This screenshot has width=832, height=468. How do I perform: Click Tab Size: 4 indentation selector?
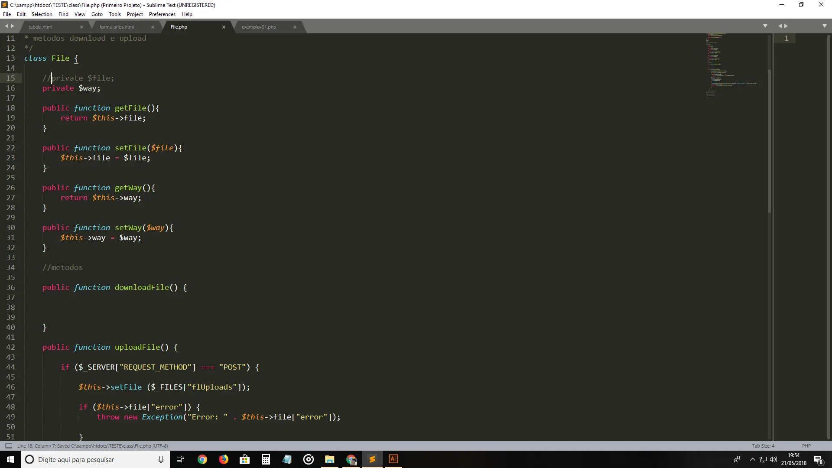click(763, 445)
